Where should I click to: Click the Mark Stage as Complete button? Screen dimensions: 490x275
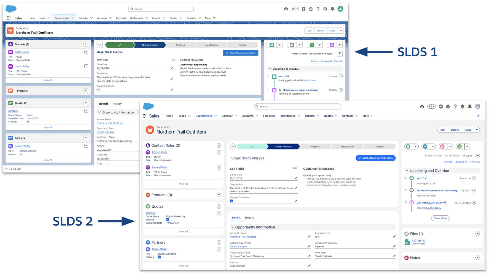coord(375,158)
